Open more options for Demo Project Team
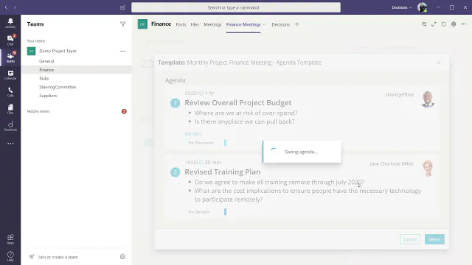Viewport: 472px width, 265px height. [123, 51]
